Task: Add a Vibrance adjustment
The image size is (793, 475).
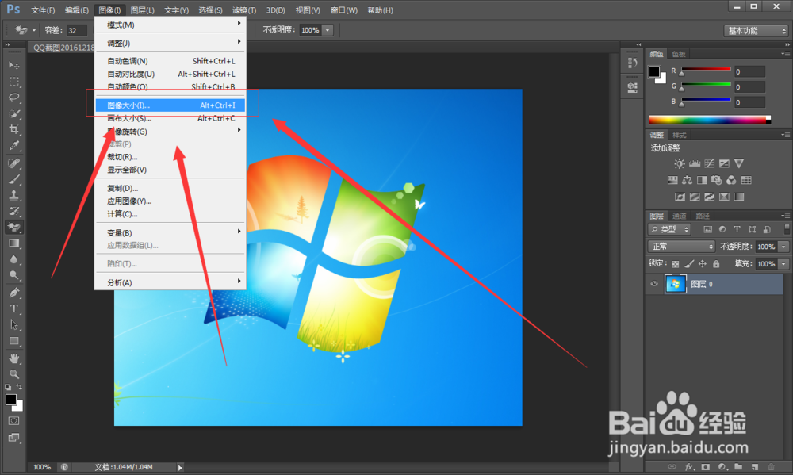Action: tap(739, 163)
